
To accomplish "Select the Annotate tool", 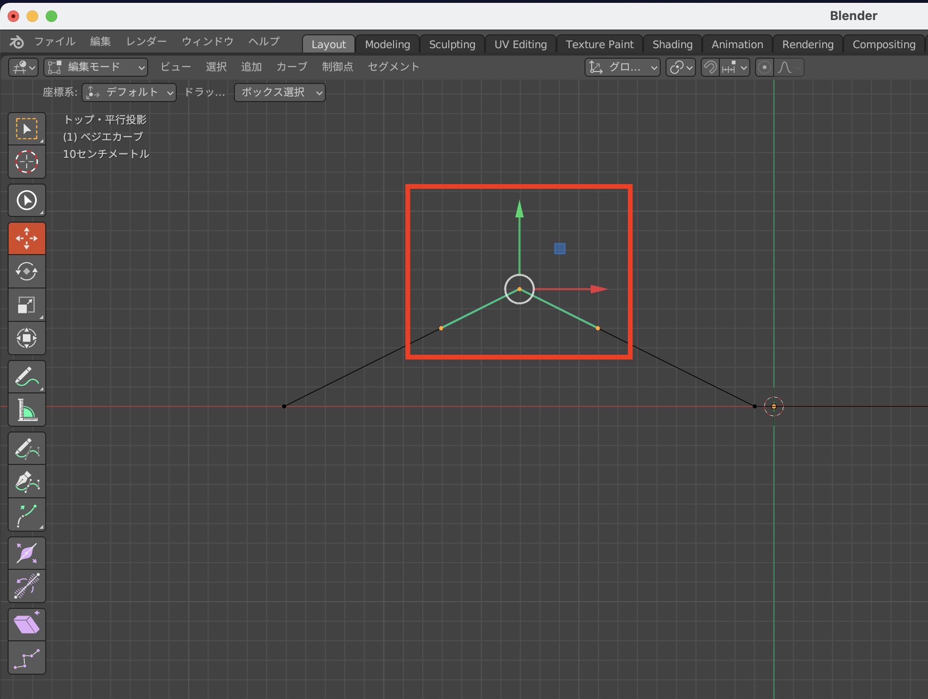I will [27, 376].
